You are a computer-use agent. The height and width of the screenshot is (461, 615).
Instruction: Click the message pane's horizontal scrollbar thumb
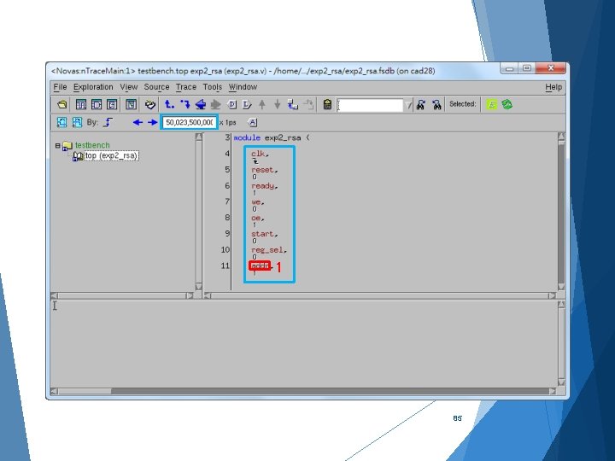click(85, 391)
